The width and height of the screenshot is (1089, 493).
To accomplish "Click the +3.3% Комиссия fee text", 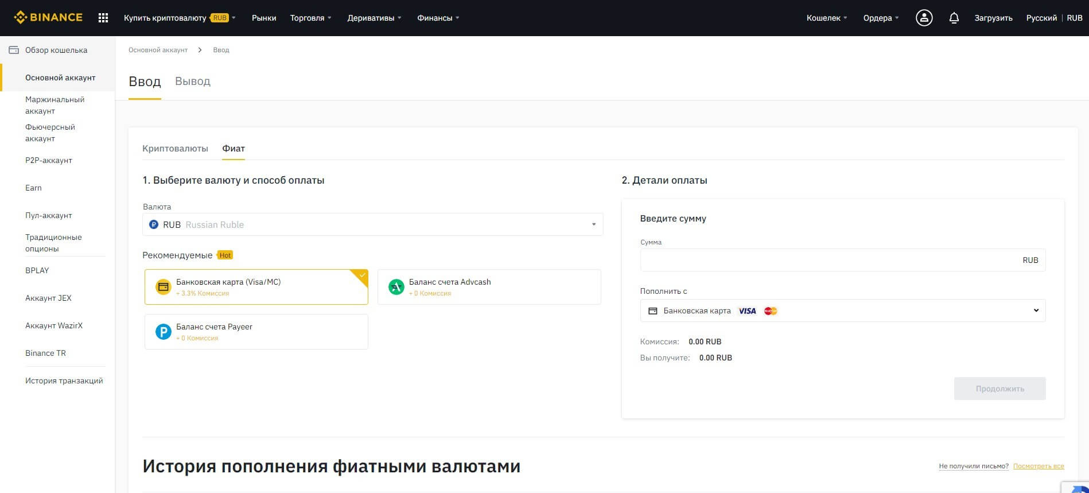I will (203, 293).
